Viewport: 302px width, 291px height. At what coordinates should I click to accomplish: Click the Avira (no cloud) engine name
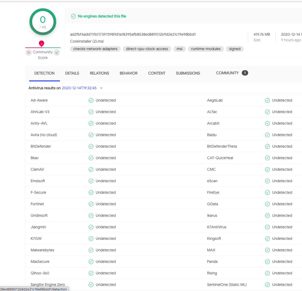[x=44, y=135]
